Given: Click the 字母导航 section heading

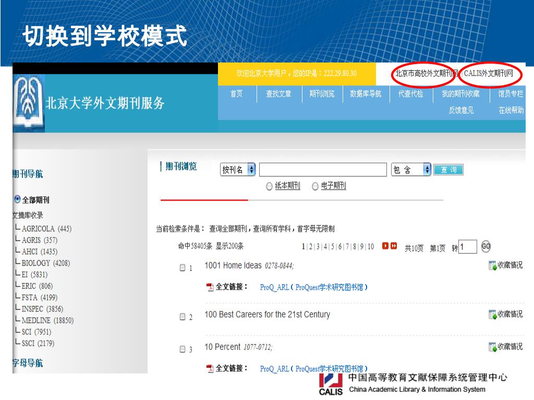Looking at the screenshot, I should (x=28, y=363).
